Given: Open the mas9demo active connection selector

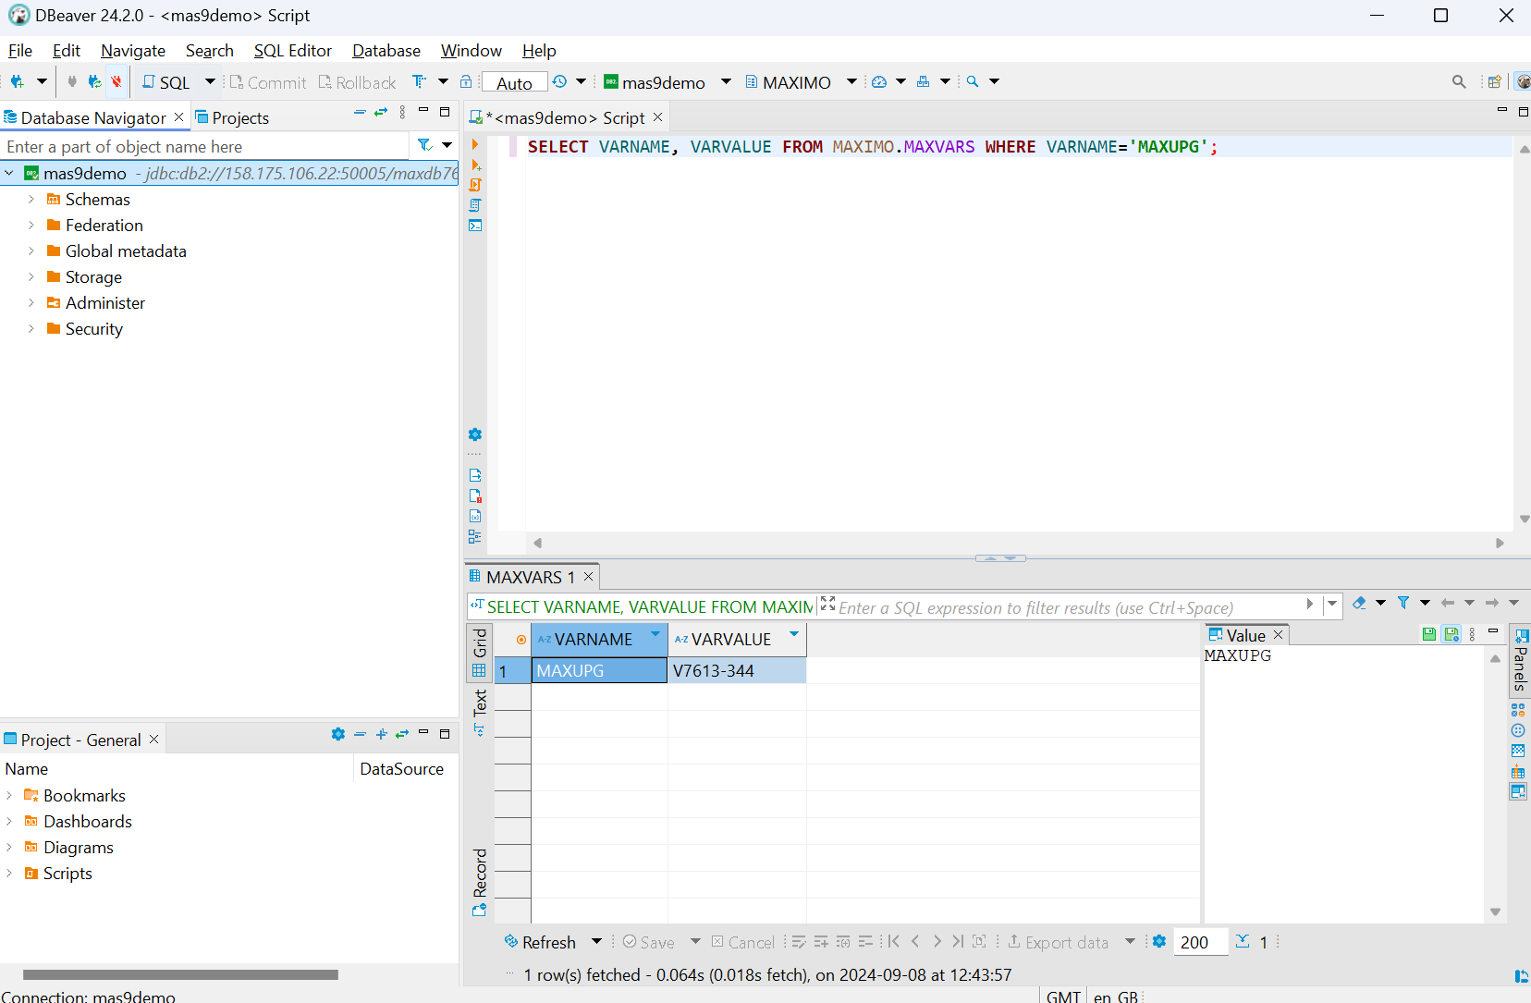Looking at the screenshot, I should coord(667,82).
